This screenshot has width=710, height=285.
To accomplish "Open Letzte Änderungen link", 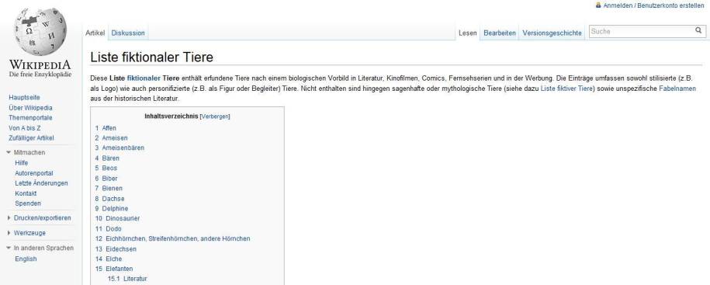I will click(x=41, y=183).
